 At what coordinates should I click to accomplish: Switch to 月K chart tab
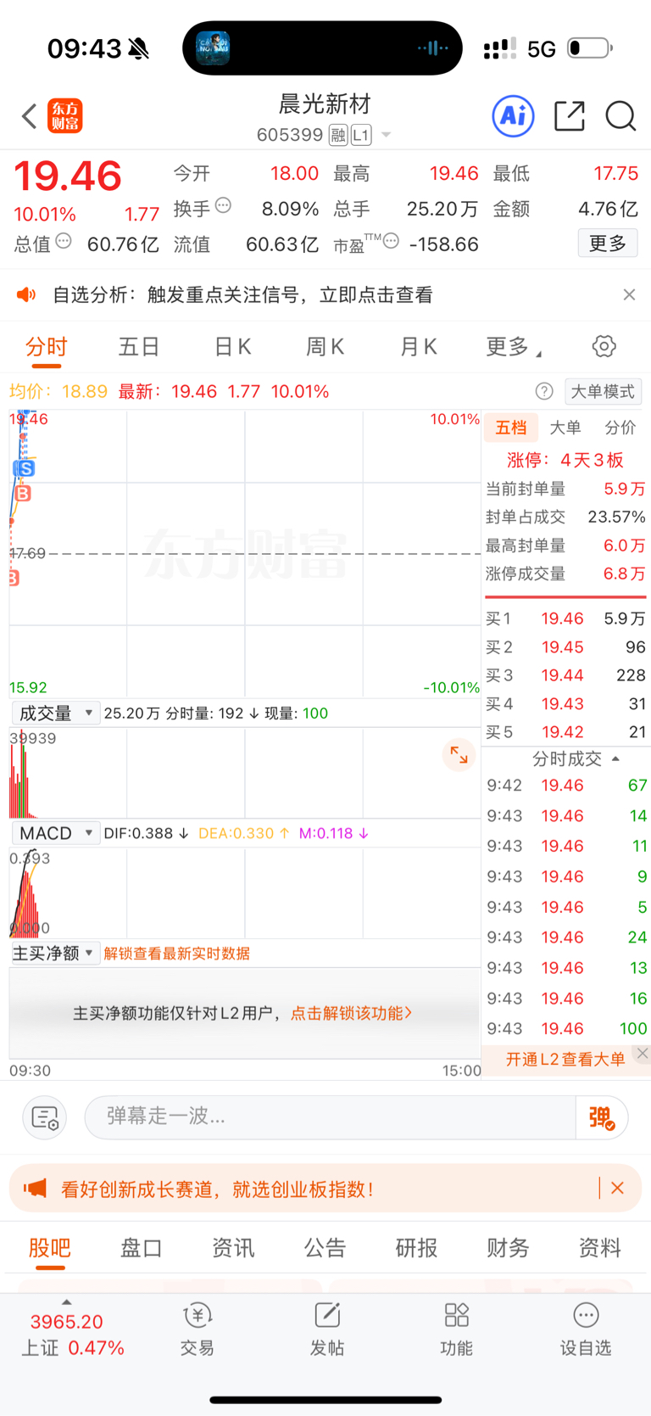pos(419,347)
